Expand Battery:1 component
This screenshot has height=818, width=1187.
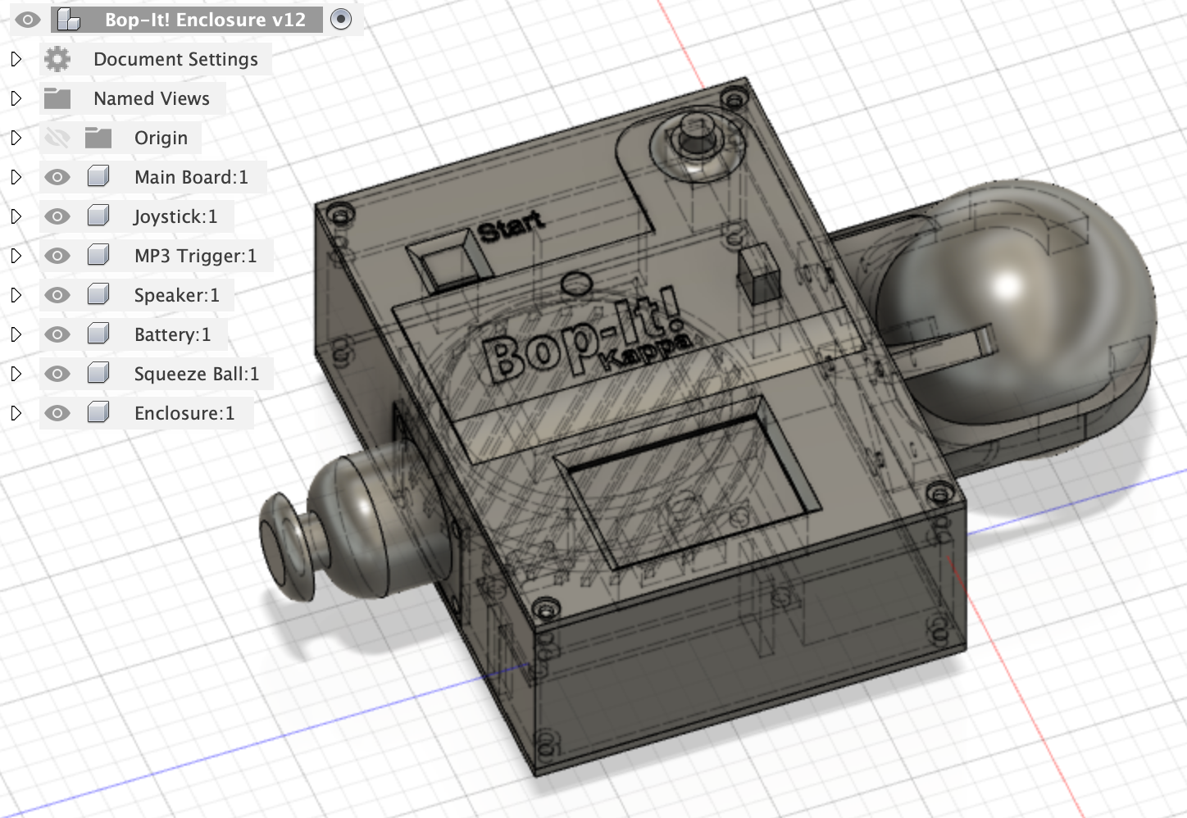click(x=16, y=334)
